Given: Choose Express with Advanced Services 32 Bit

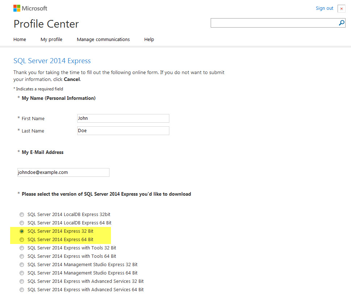Looking at the screenshot, I should pos(22,281).
